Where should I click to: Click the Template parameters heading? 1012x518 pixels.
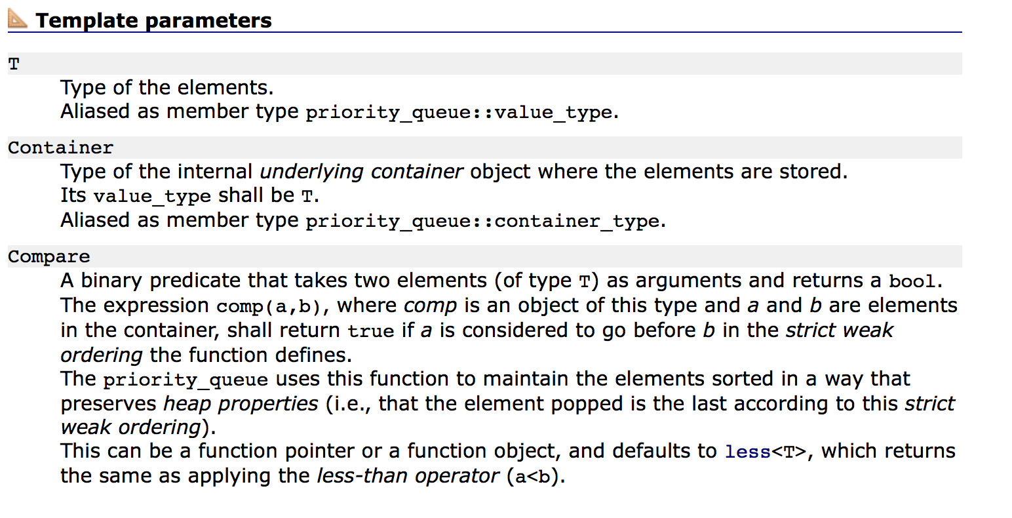tap(153, 20)
